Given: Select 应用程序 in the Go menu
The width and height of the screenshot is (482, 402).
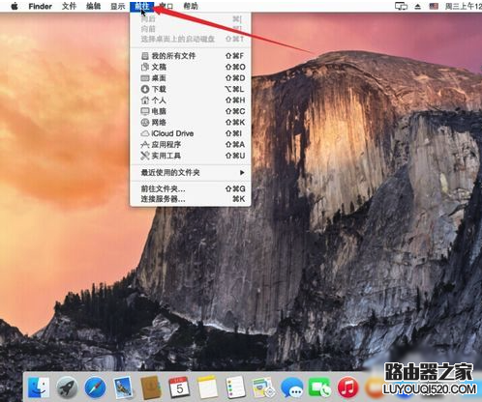Looking at the screenshot, I should pos(191,145).
